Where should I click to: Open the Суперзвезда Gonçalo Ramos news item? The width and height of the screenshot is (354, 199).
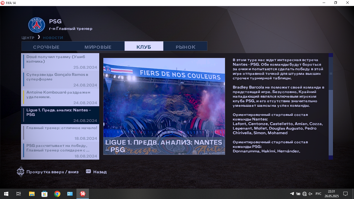(x=60, y=80)
